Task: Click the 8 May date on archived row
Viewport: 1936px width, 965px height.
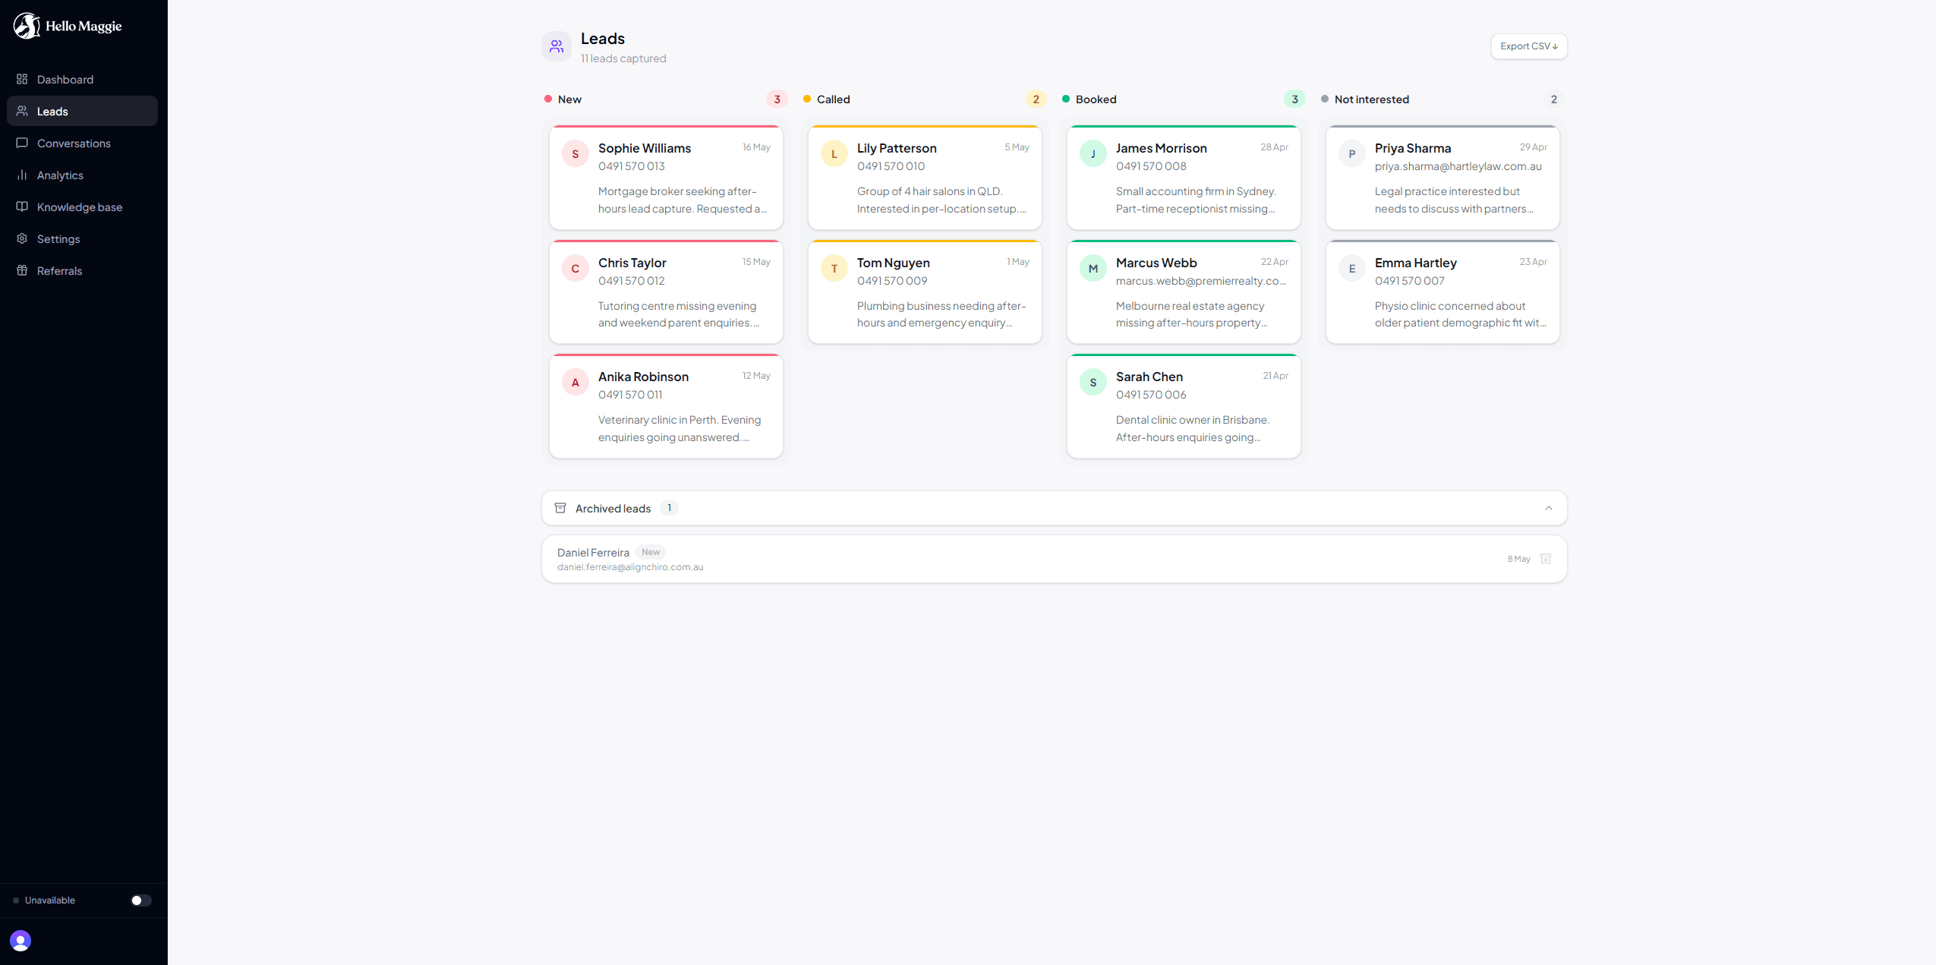Action: point(1518,559)
